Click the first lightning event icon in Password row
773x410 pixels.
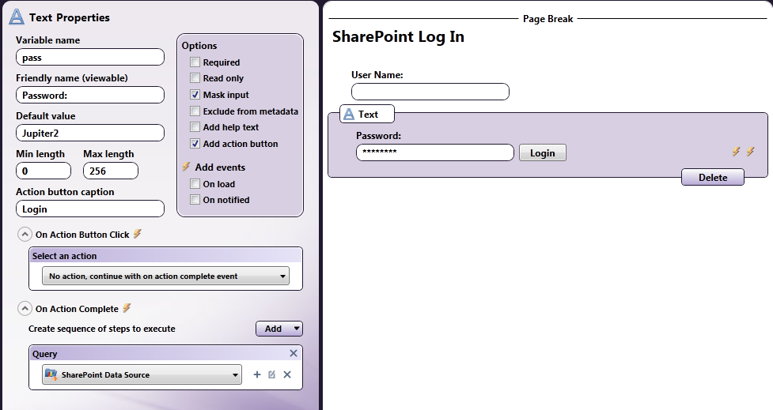(736, 152)
